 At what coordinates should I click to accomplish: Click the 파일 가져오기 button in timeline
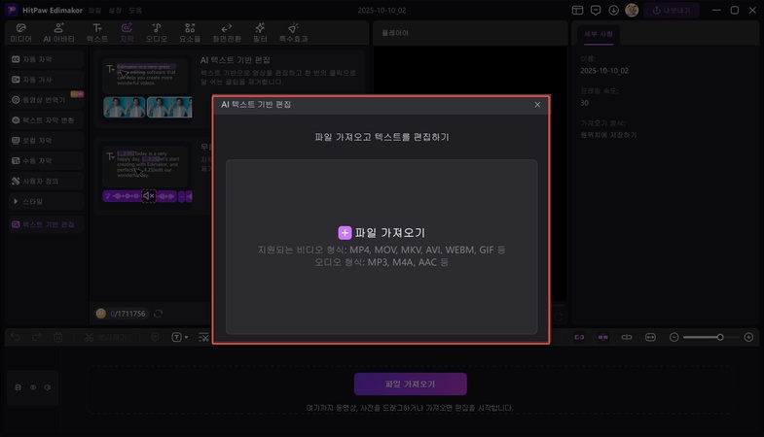point(410,384)
